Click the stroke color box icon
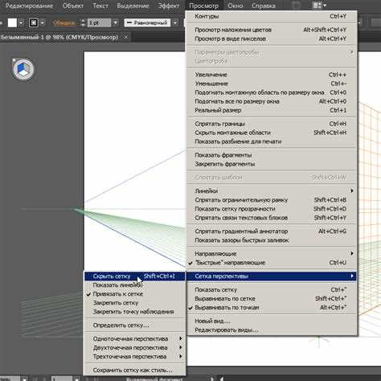 click(x=33, y=23)
